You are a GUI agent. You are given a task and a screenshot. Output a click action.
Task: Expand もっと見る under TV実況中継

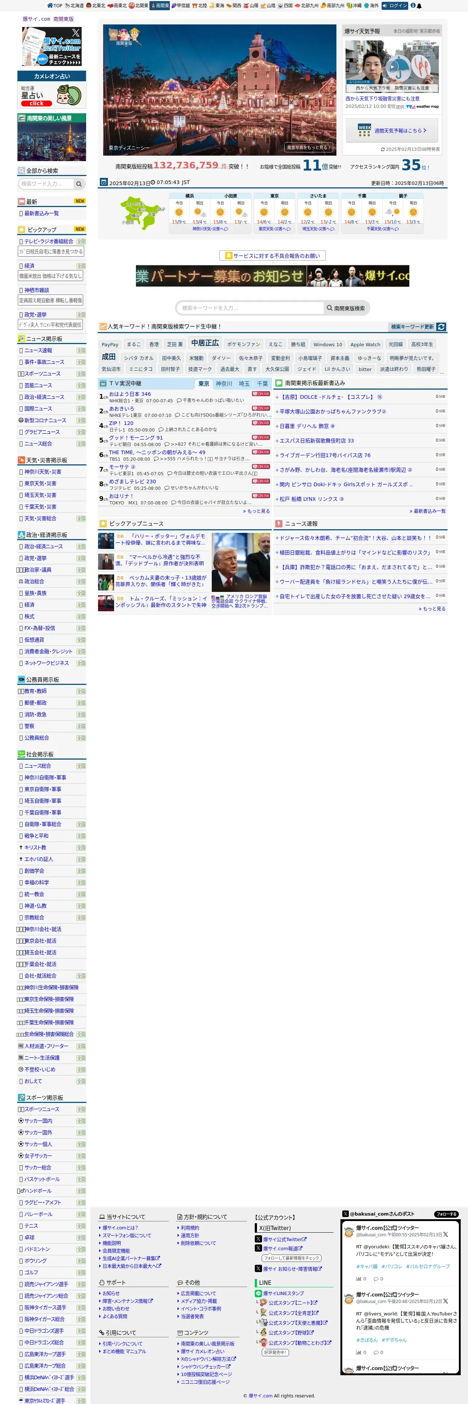pyautogui.click(x=257, y=511)
